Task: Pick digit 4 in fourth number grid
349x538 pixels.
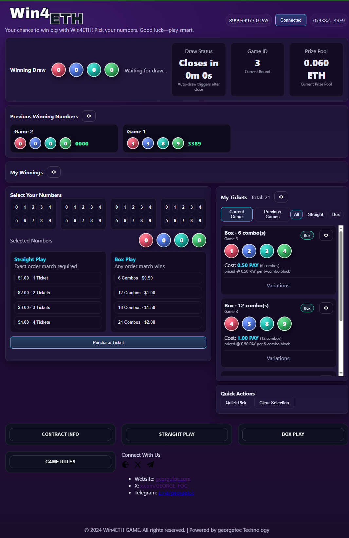Action: point(200,207)
